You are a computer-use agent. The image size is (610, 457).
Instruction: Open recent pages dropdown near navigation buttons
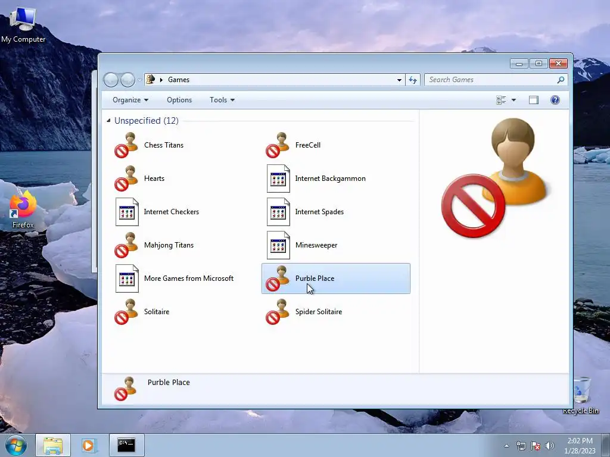139,80
